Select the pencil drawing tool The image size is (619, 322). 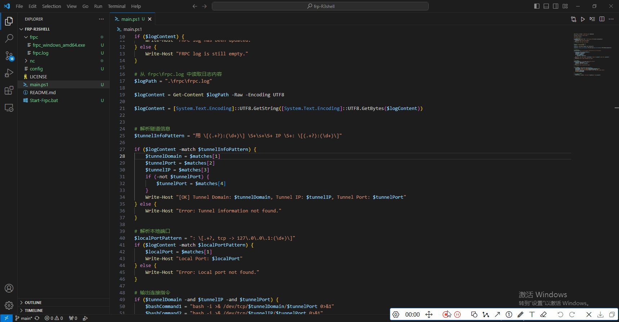(x=520, y=314)
